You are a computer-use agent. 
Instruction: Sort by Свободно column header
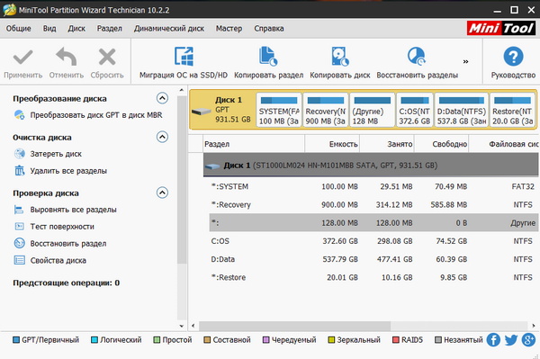[442, 144]
